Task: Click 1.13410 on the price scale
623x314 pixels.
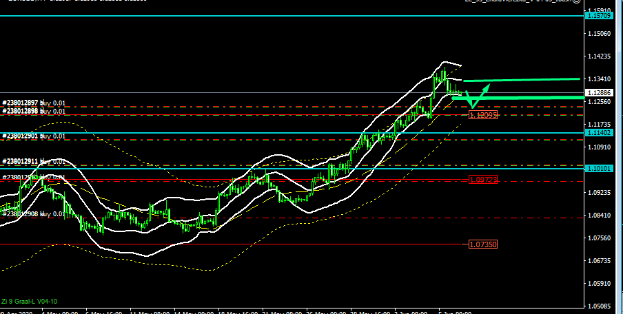Action: [x=599, y=79]
